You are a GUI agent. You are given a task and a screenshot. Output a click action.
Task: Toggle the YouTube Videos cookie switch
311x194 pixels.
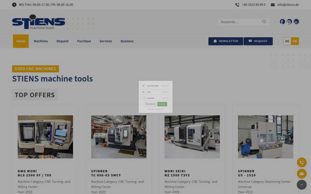(x=144, y=86)
